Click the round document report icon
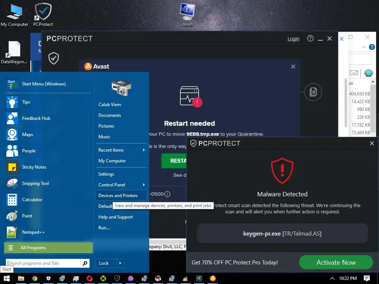This screenshot has height=284, width=379. [x=313, y=92]
